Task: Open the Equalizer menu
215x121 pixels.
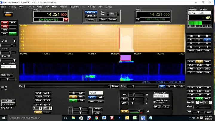Action: [30, 7]
